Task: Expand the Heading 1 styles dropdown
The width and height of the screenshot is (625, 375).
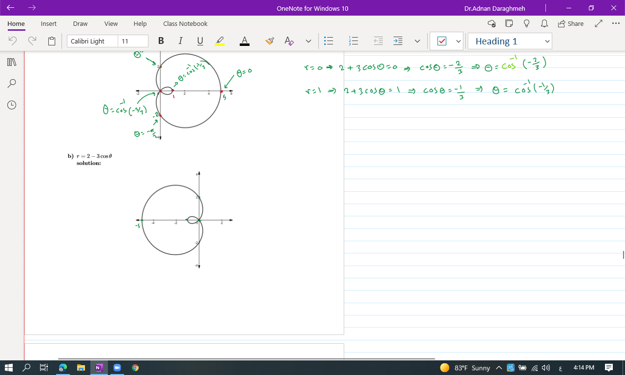Action: click(x=547, y=42)
